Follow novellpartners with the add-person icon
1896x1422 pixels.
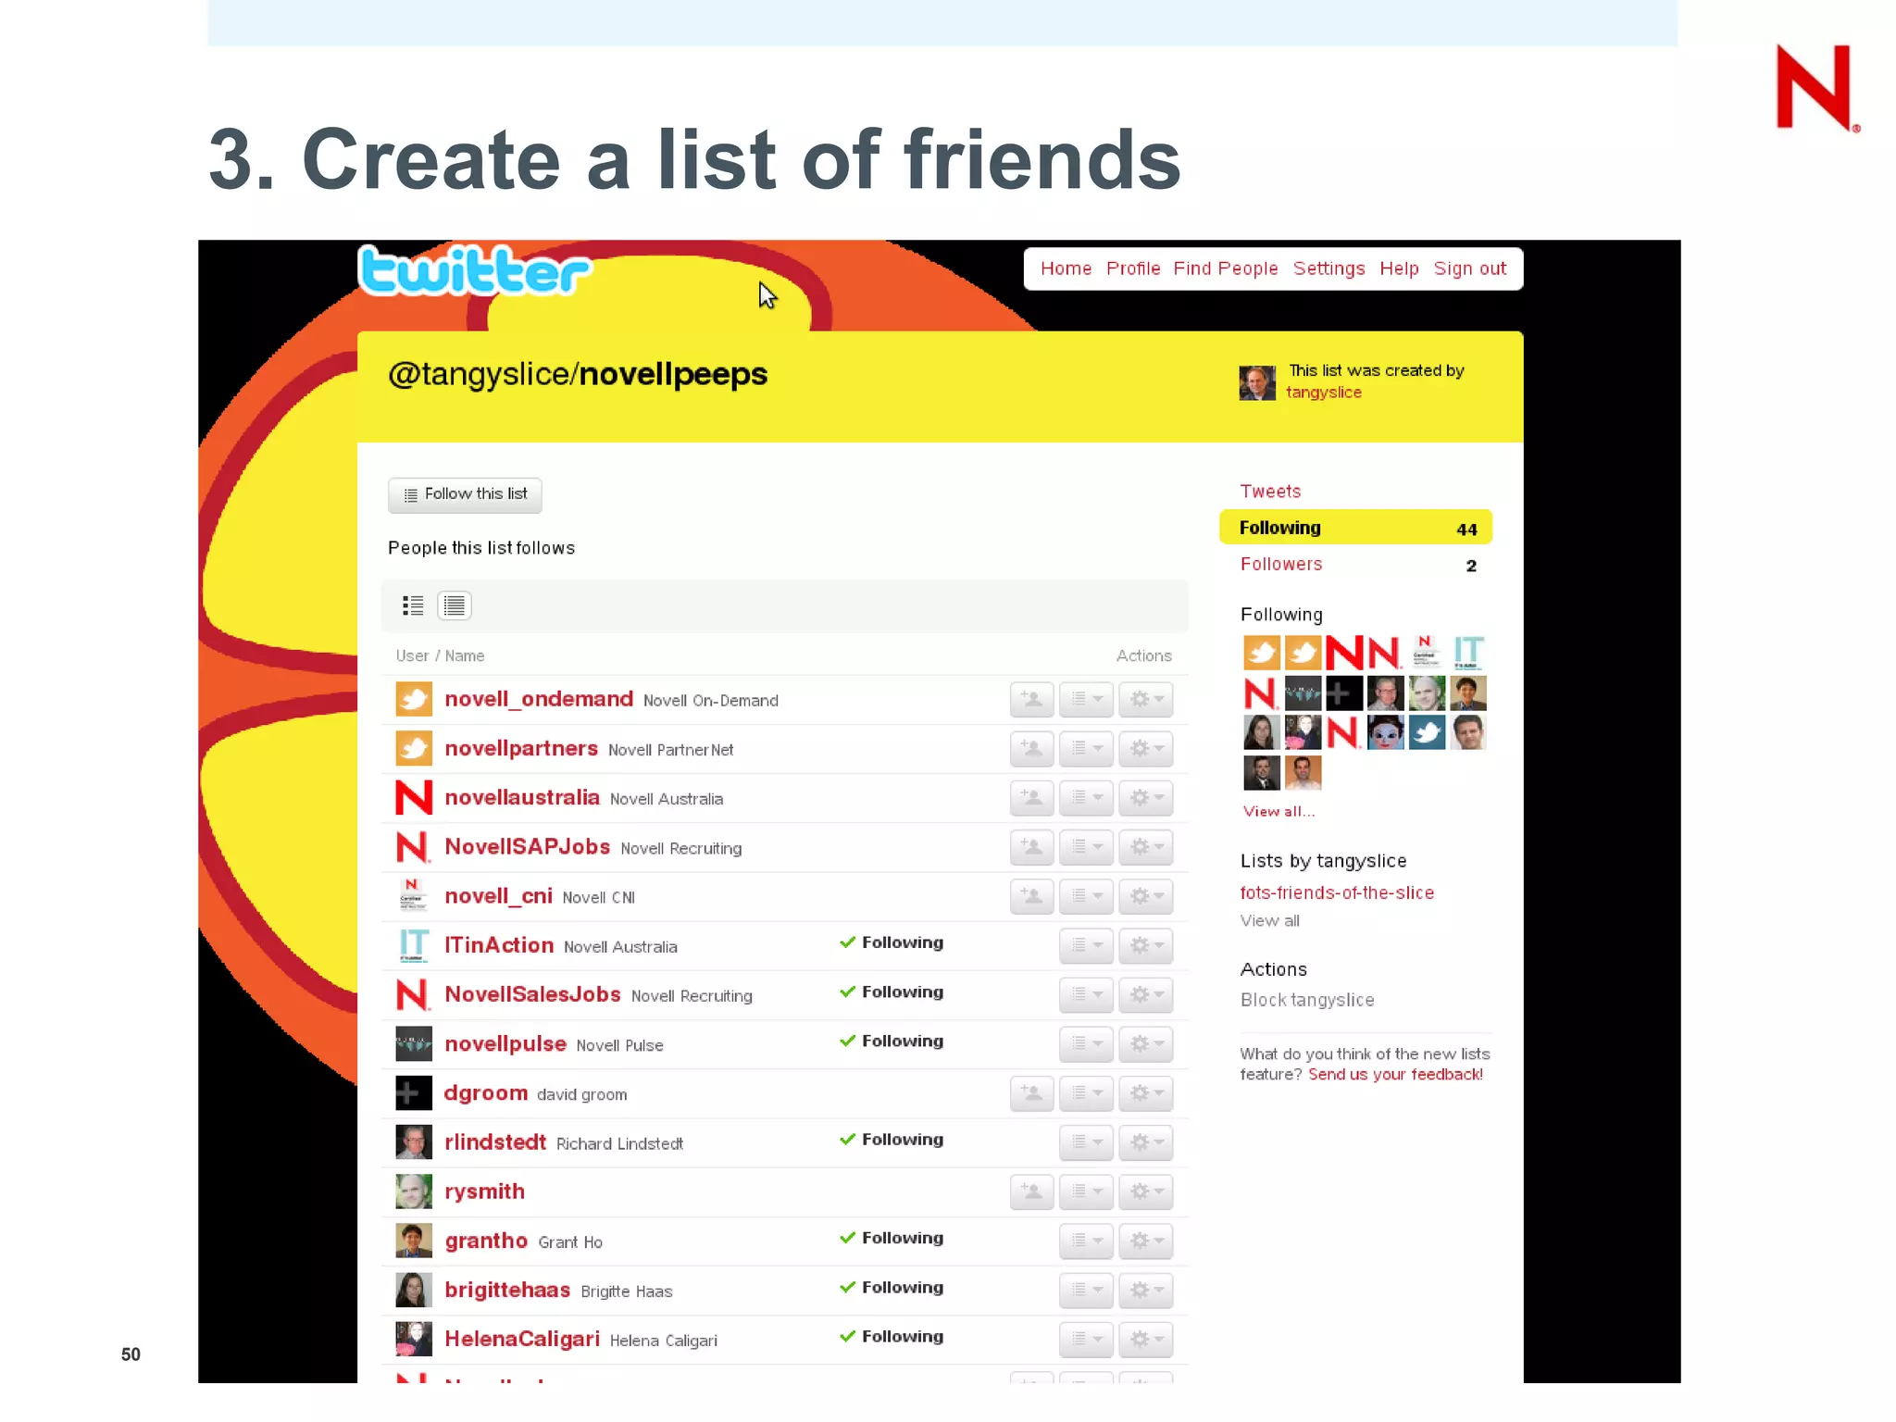(x=1031, y=748)
